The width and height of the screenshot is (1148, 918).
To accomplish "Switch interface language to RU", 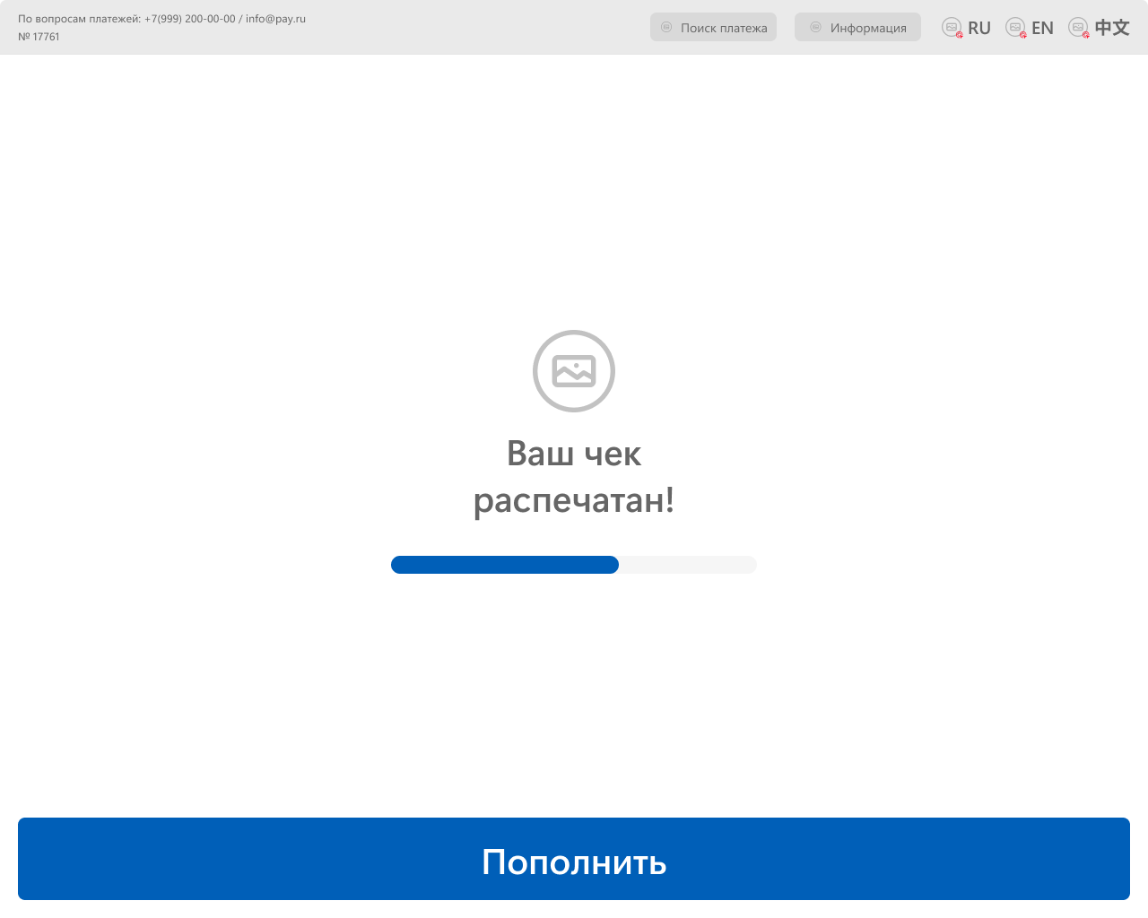I will 978,27.
